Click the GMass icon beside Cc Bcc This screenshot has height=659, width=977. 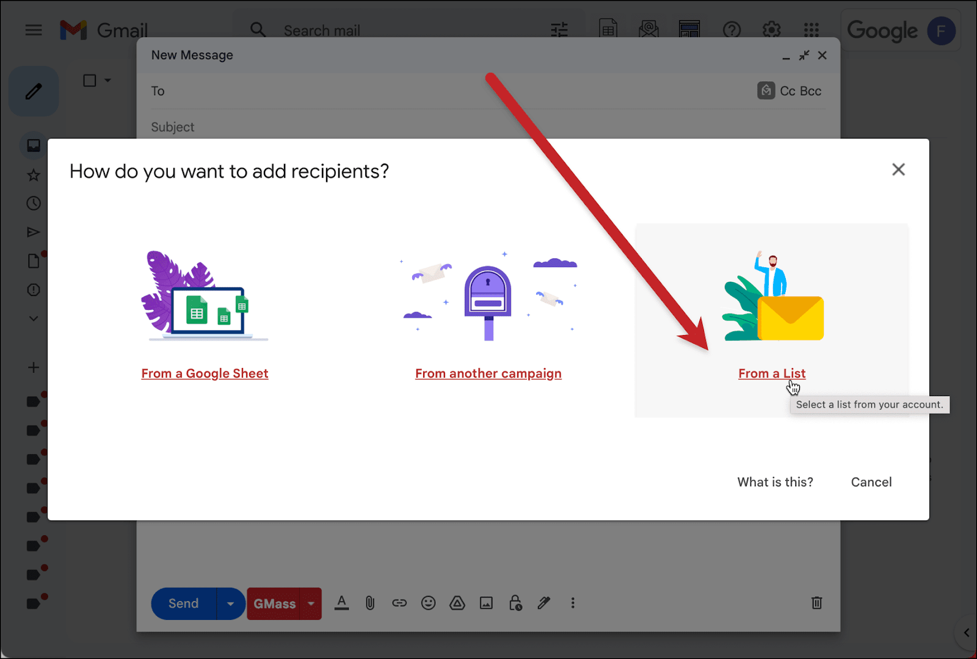pyautogui.click(x=766, y=90)
